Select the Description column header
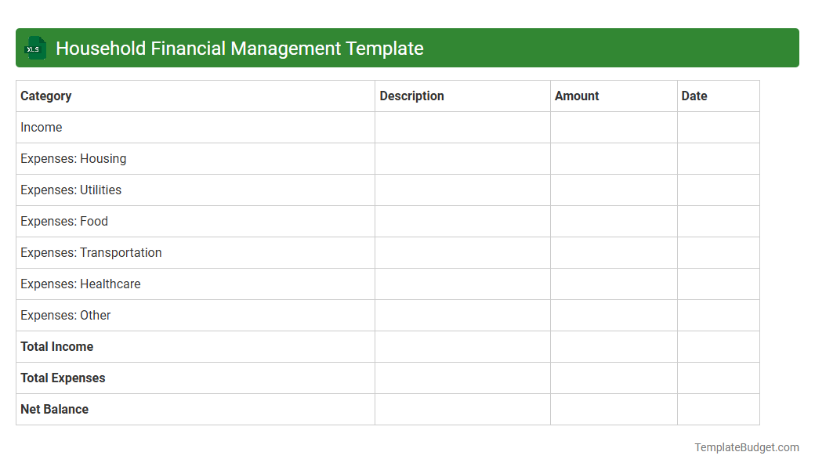The height and width of the screenshot is (470, 815). coord(411,96)
